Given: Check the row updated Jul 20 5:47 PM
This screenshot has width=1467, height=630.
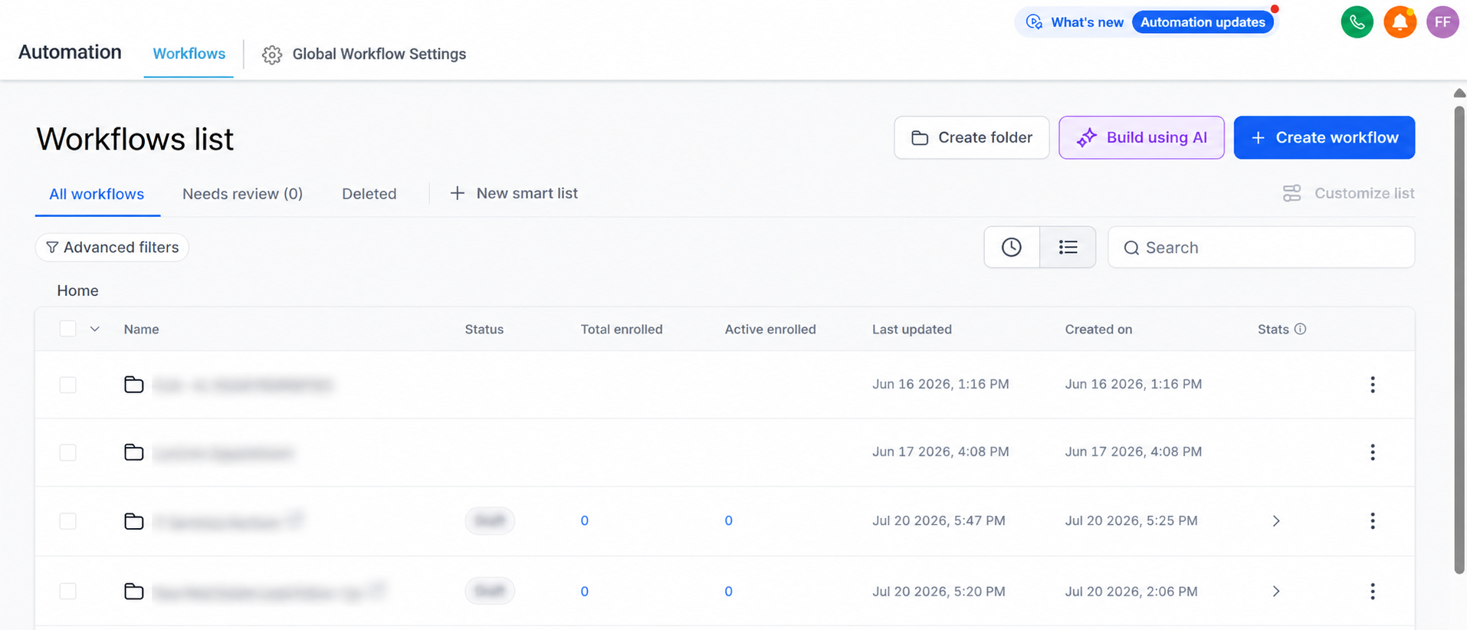Looking at the screenshot, I should (x=67, y=521).
